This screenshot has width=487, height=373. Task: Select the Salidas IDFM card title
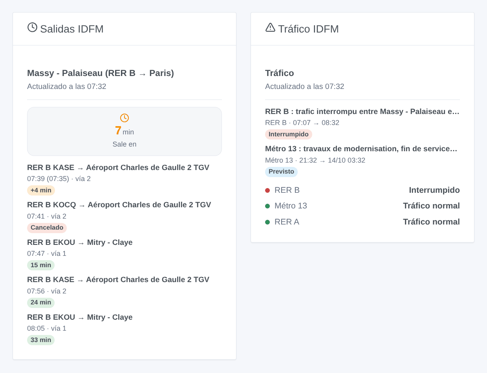click(72, 29)
